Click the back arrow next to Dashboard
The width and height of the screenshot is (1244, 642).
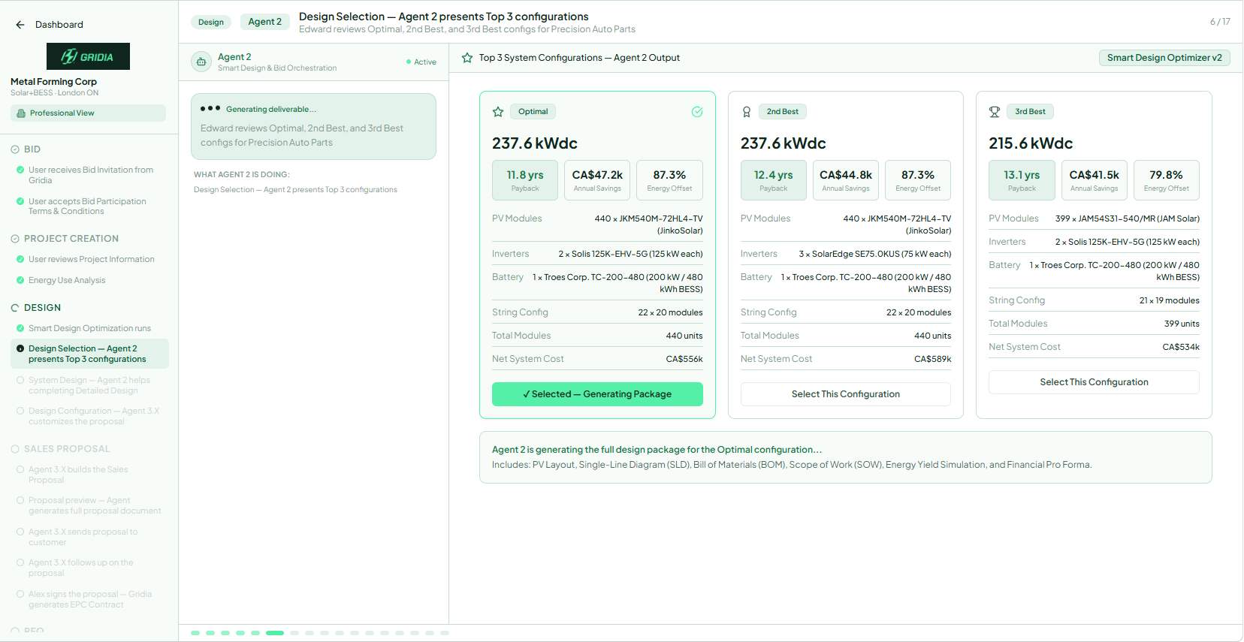click(20, 25)
